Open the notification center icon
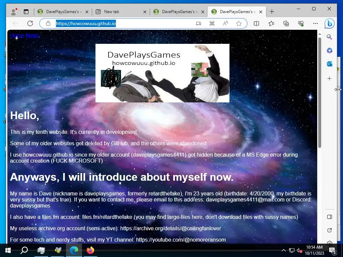Image resolution: width=343 pixels, height=257 pixels. [333, 250]
